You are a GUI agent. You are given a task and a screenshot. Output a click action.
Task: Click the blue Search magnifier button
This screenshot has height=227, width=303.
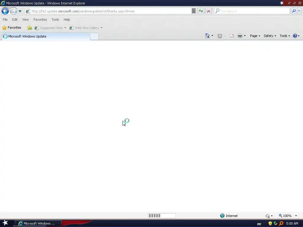[x=294, y=11]
